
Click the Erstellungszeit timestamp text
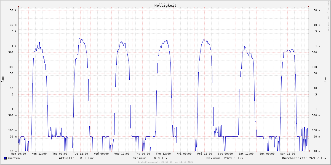click(x=165, y=162)
